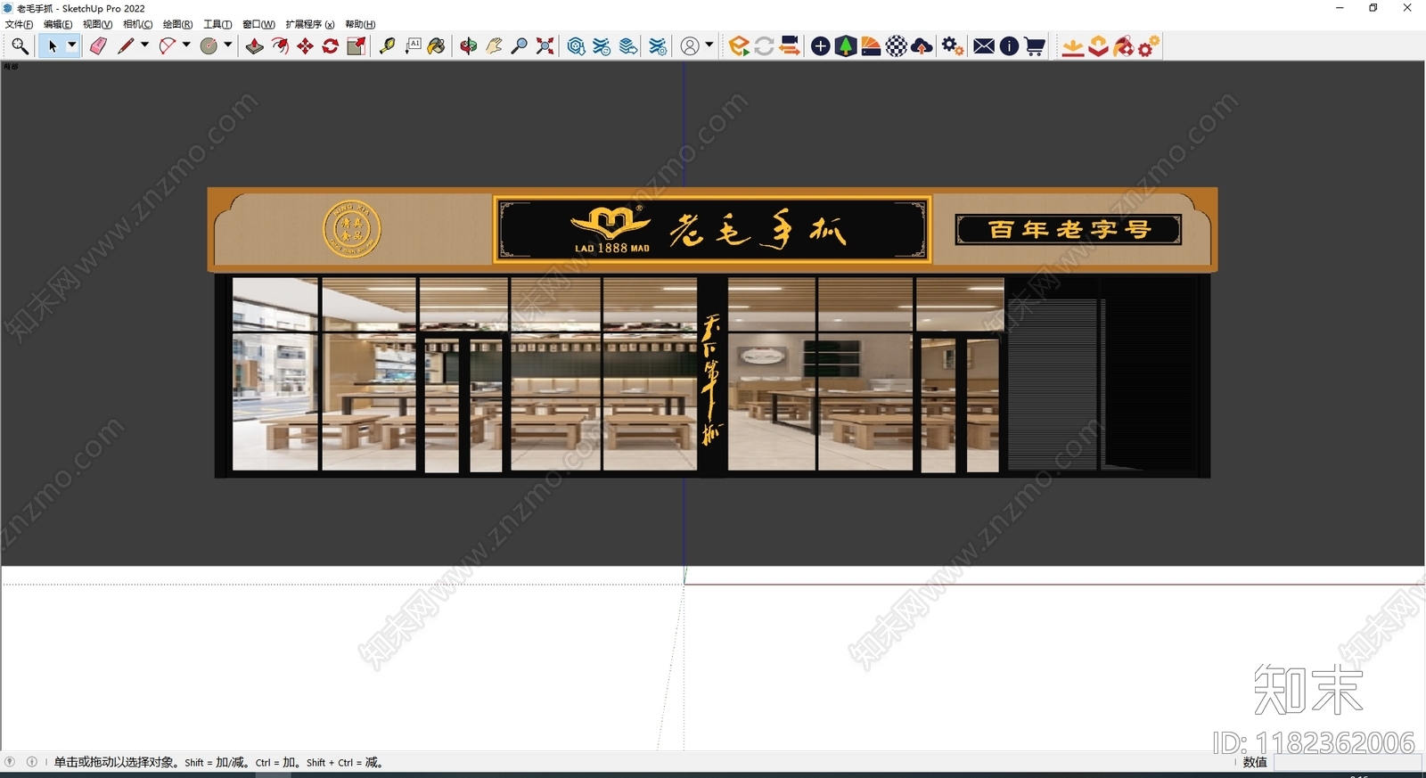
Task: Activate the Zoom magnifier tool
Action: pyautogui.click(x=519, y=46)
